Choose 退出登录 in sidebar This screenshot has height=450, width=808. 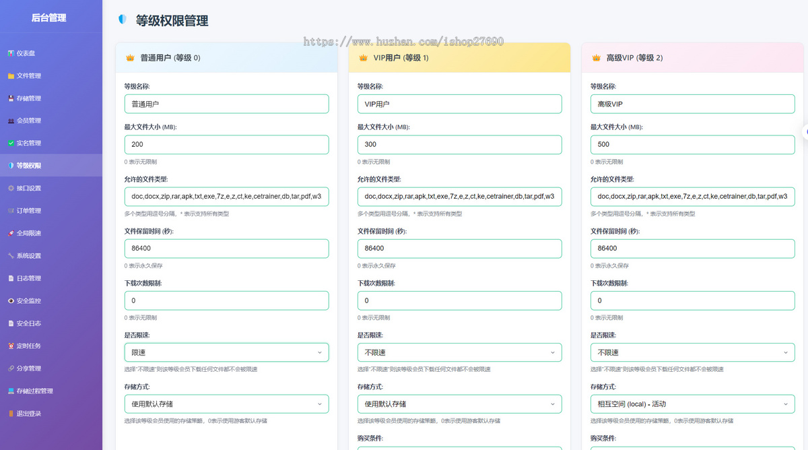click(51, 414)
